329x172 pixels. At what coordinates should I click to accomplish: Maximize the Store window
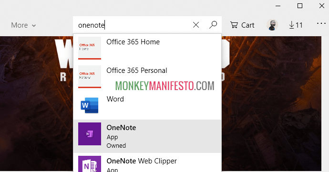(300, 6)
